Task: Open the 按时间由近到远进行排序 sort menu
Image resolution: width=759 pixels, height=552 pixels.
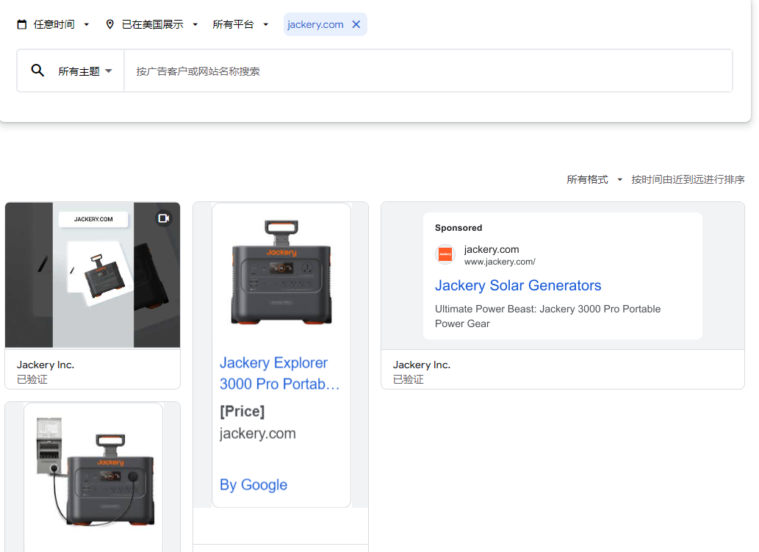Action: [x=688, y=179]
